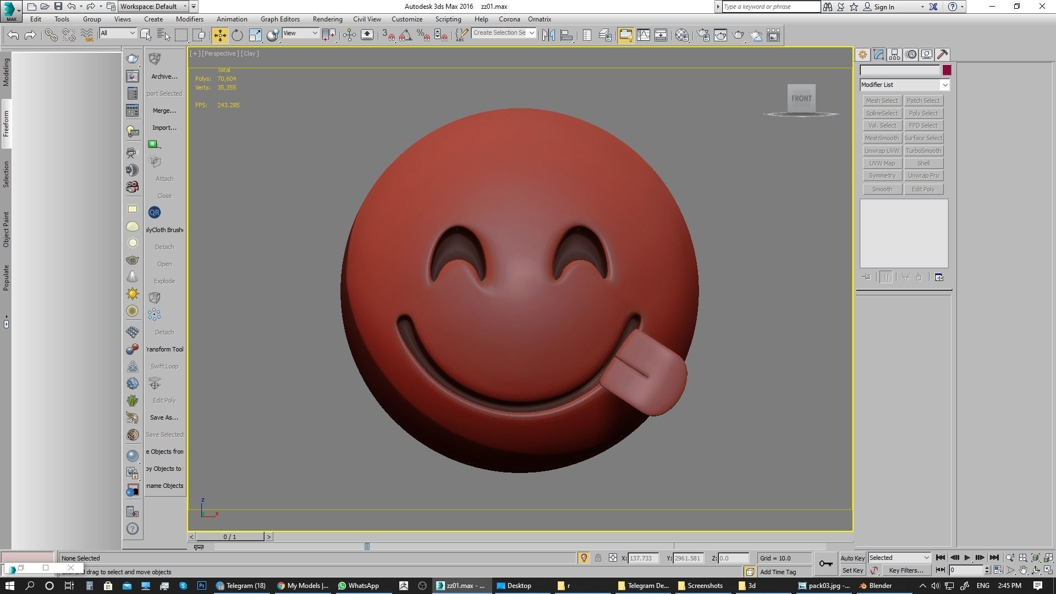Open Rendered Frame Window

point(721,35)
